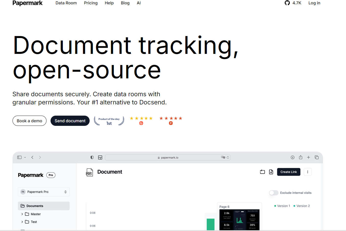Click the Document title heading

point(110,172)
